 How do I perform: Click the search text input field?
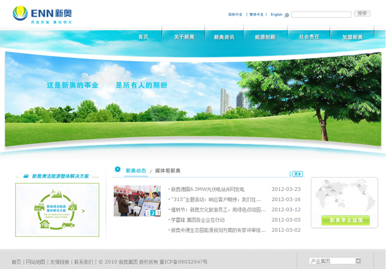tap(321, 14)
